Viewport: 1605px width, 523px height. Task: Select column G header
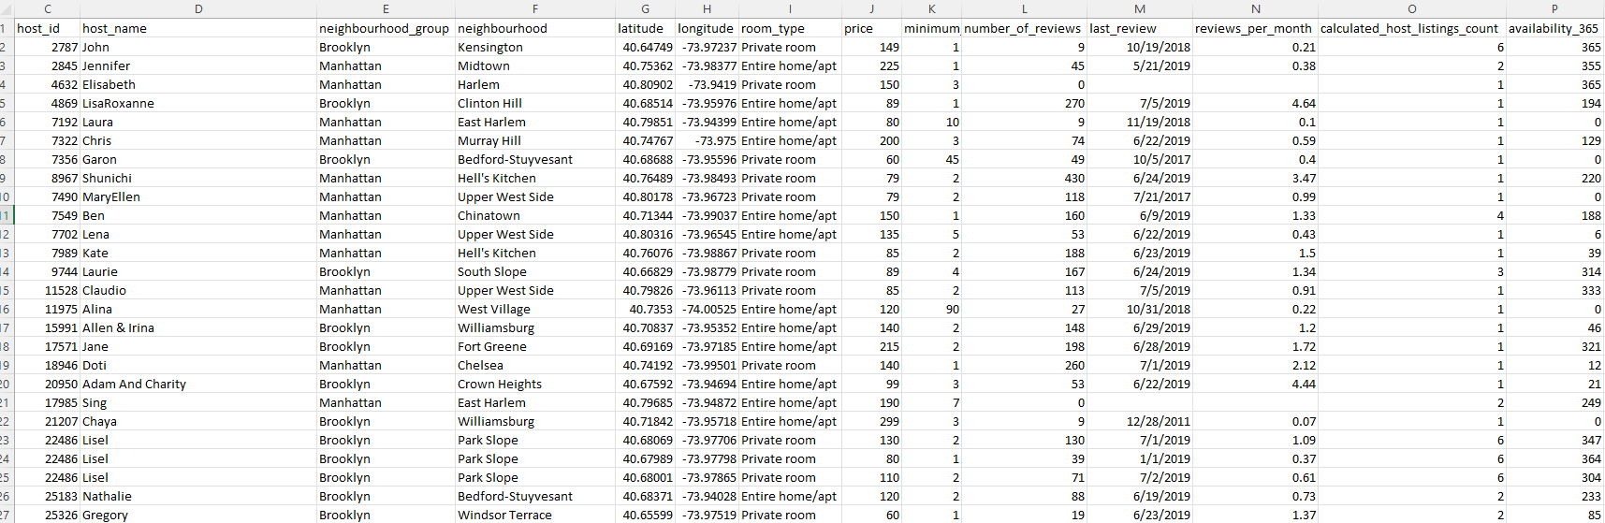(645, 8)
